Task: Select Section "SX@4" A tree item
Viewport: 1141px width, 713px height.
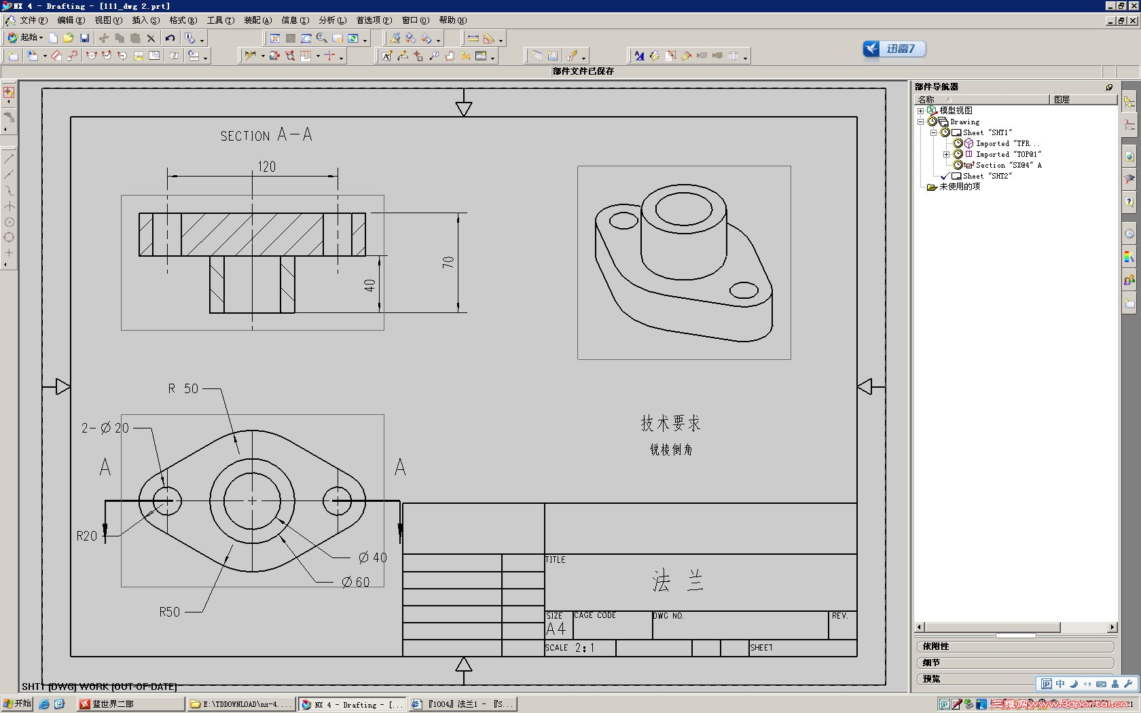Action: pos(1008,166)
